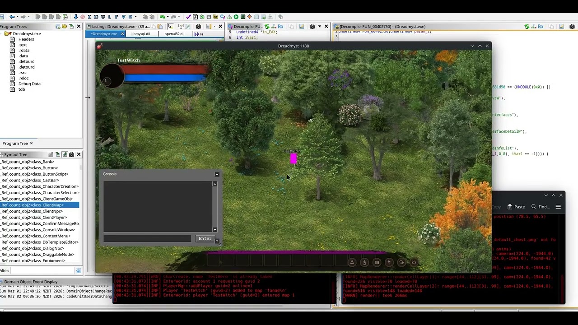Switch to the libmysql.dll tab

tap(140, 34)
